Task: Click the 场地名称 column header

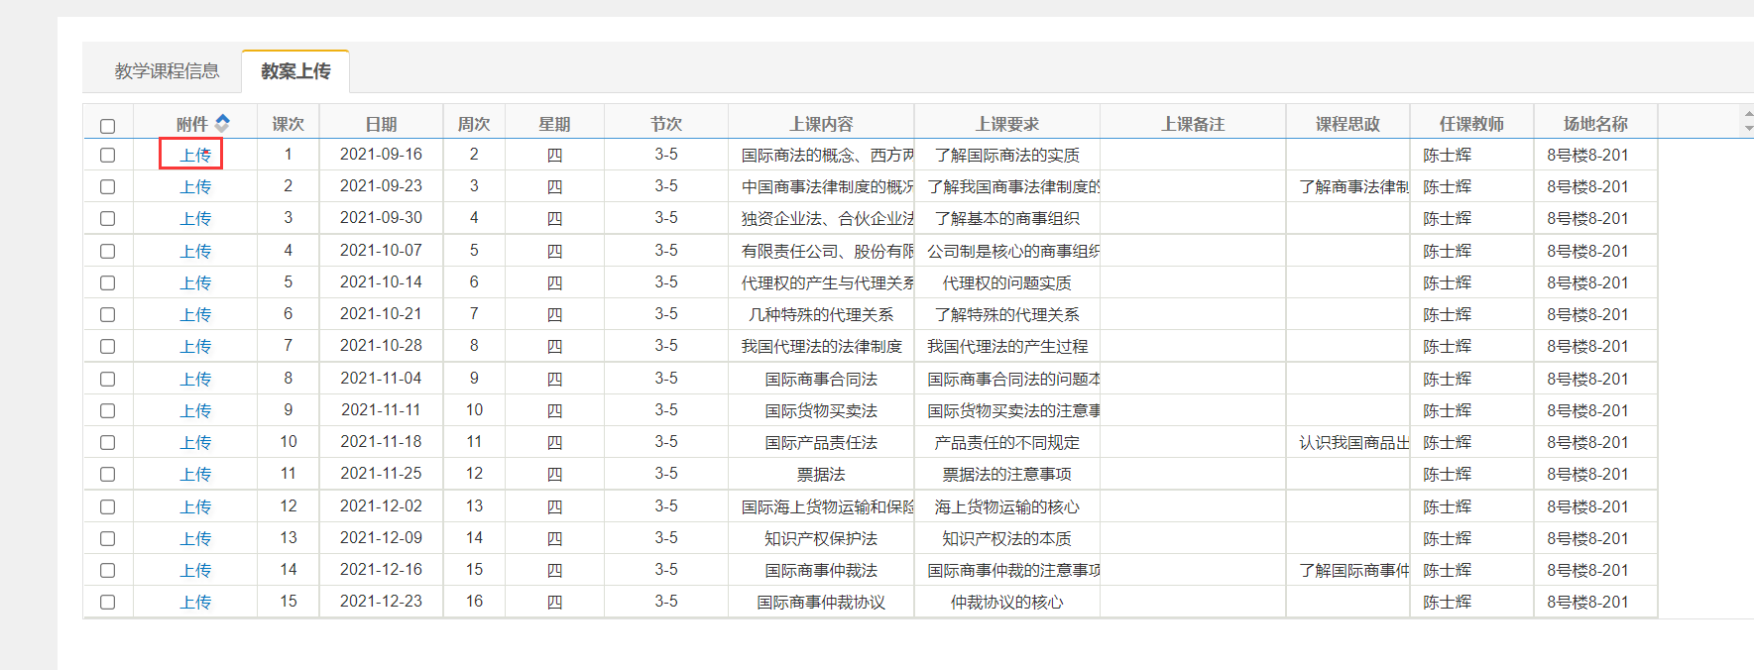Action: (x=1594, y=124)
